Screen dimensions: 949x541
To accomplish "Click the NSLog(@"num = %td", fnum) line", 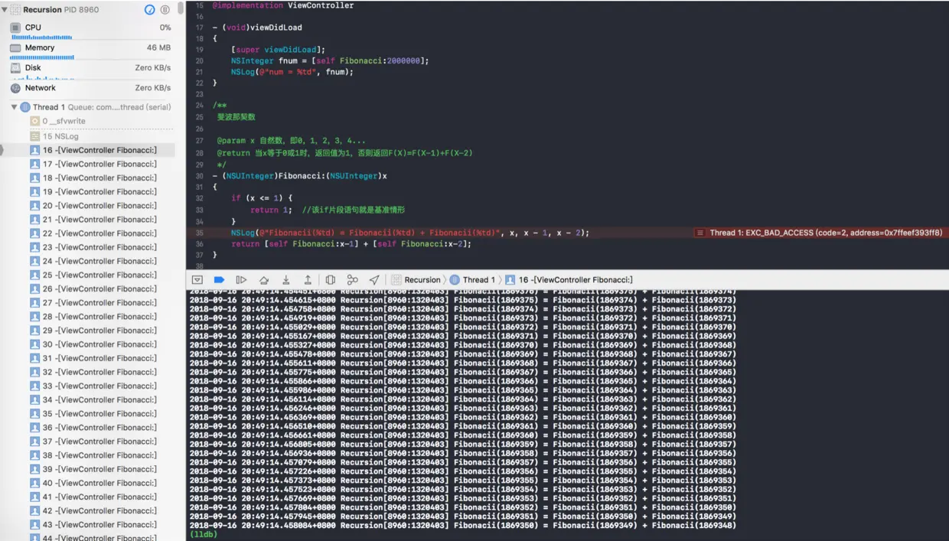I will point(292,72).
